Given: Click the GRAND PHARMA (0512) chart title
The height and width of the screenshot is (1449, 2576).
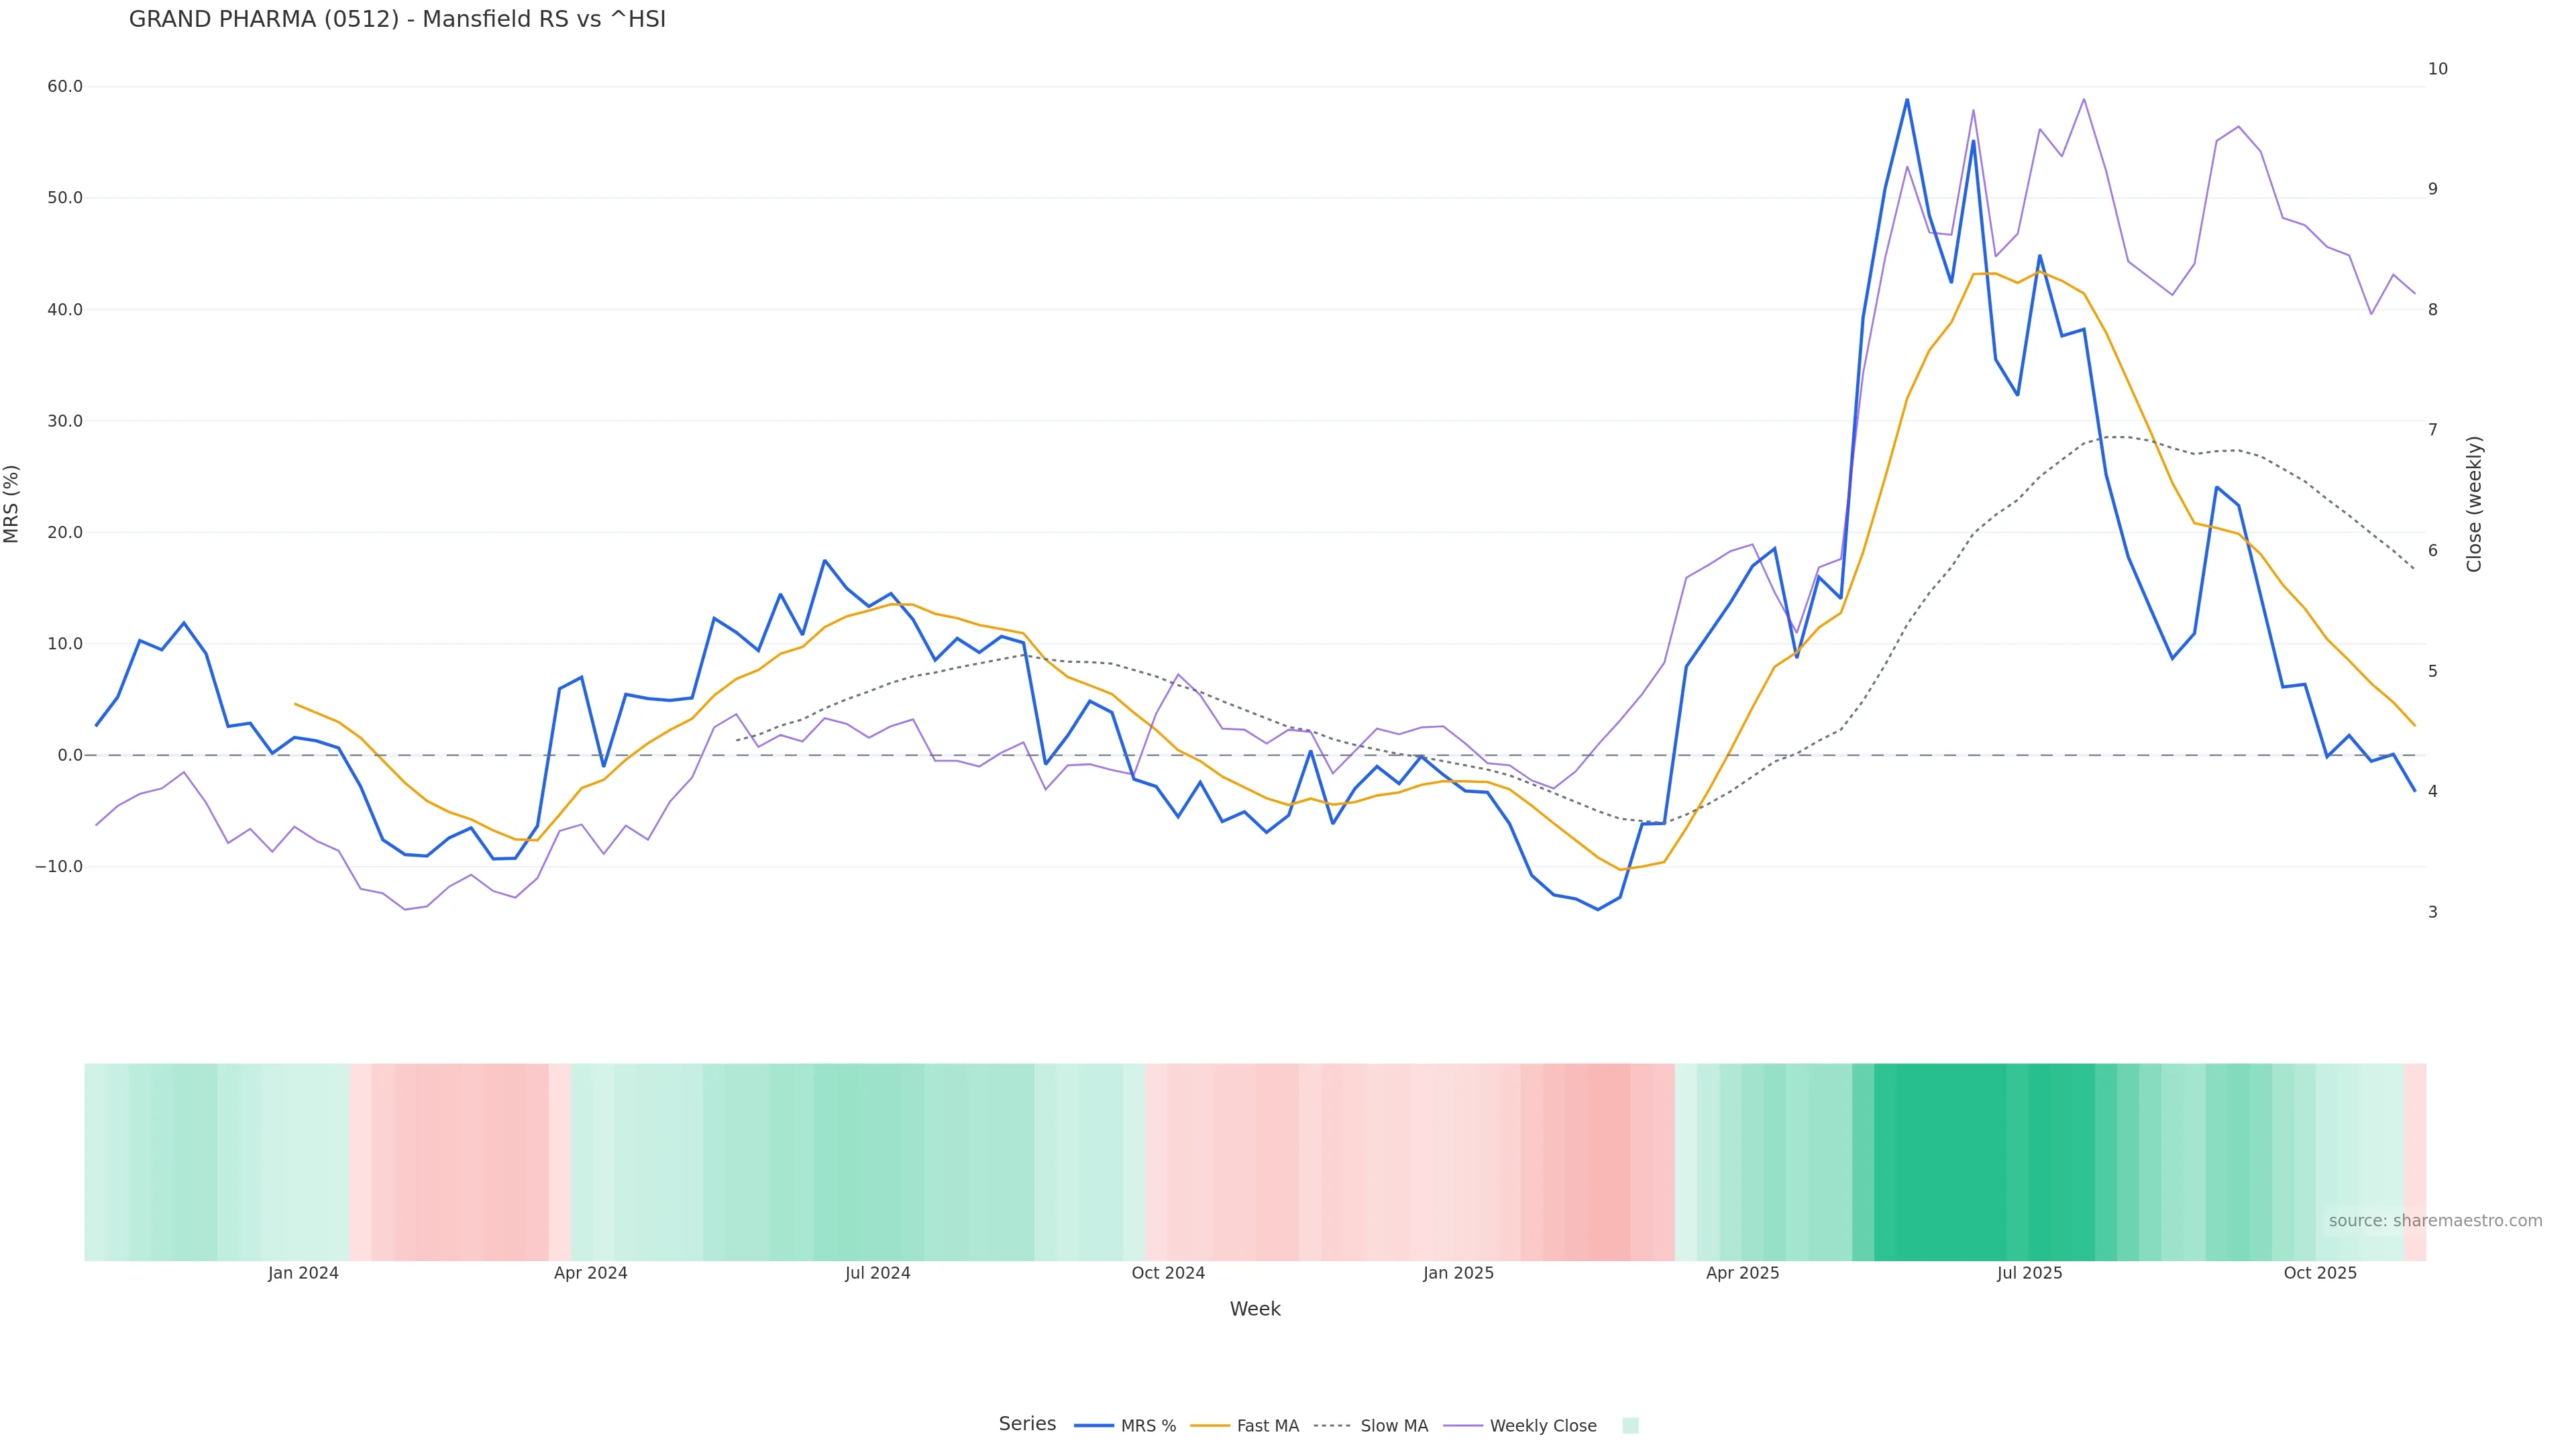Looking at the screenshot, I should (397, 20).
